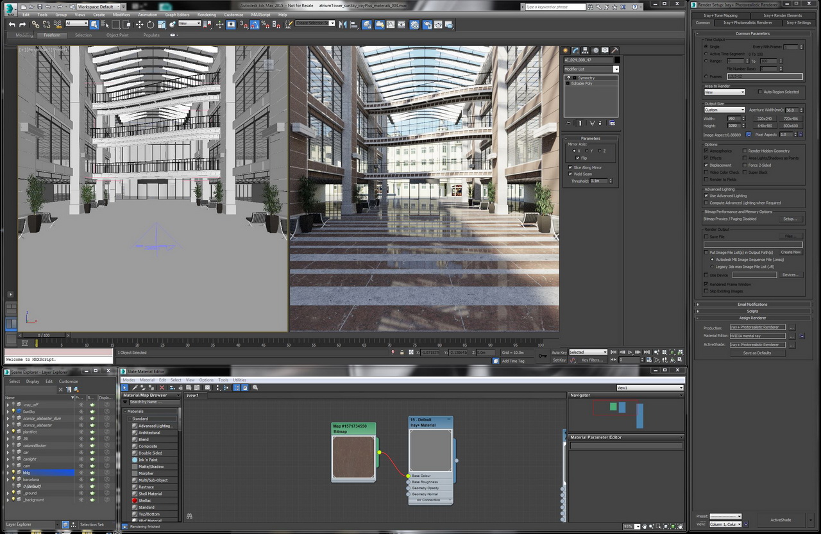Click the lock Image Aspect icon

pyautogui.click(x=748, y=135)
